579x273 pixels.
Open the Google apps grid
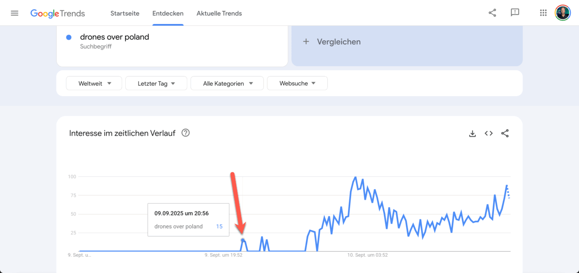543,13
